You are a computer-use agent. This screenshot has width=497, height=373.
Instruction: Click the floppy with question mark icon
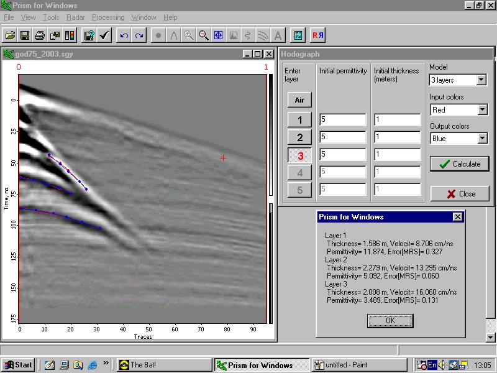[89, 35]
